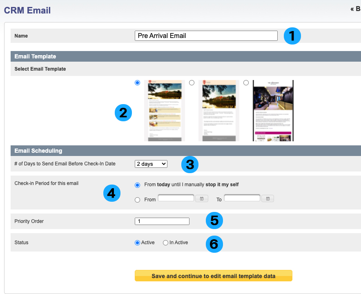
Task: Set Status to Active
Action: 138,243
